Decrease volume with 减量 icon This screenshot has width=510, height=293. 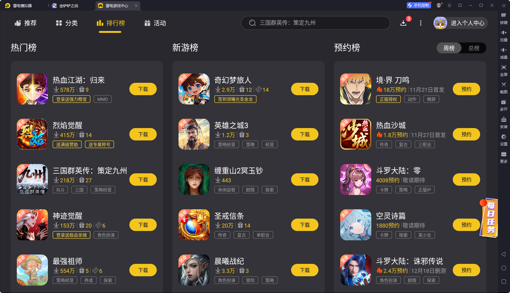click(x=503, y=53)
